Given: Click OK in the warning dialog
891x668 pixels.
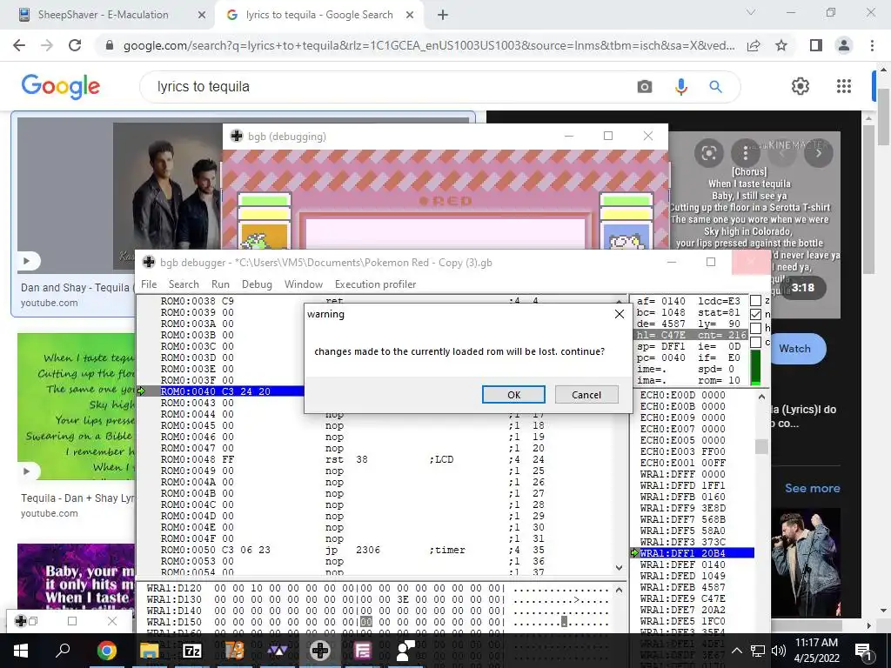Looking at the screenshot, I should coord(513,395).
